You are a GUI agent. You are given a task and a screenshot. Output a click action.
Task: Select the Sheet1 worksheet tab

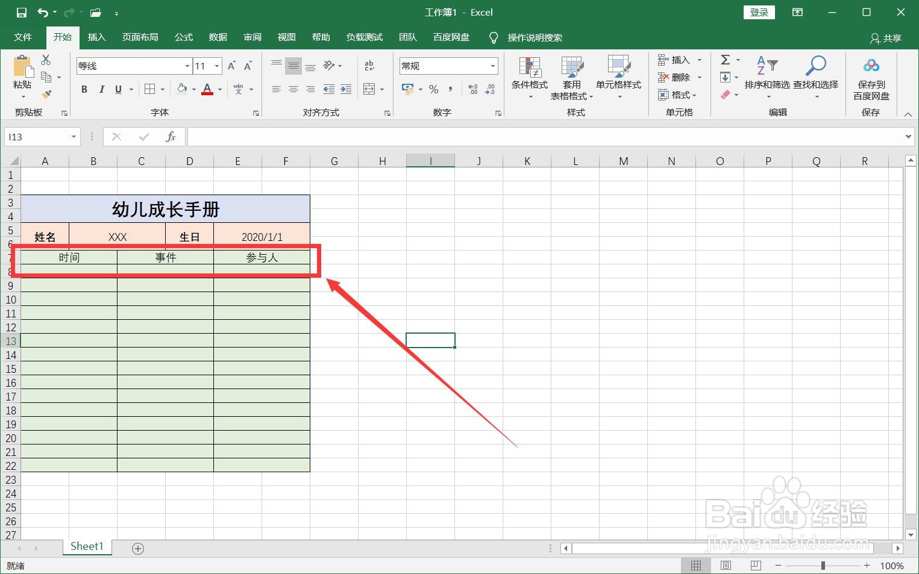pyautogui.click(x=87, y=546)
